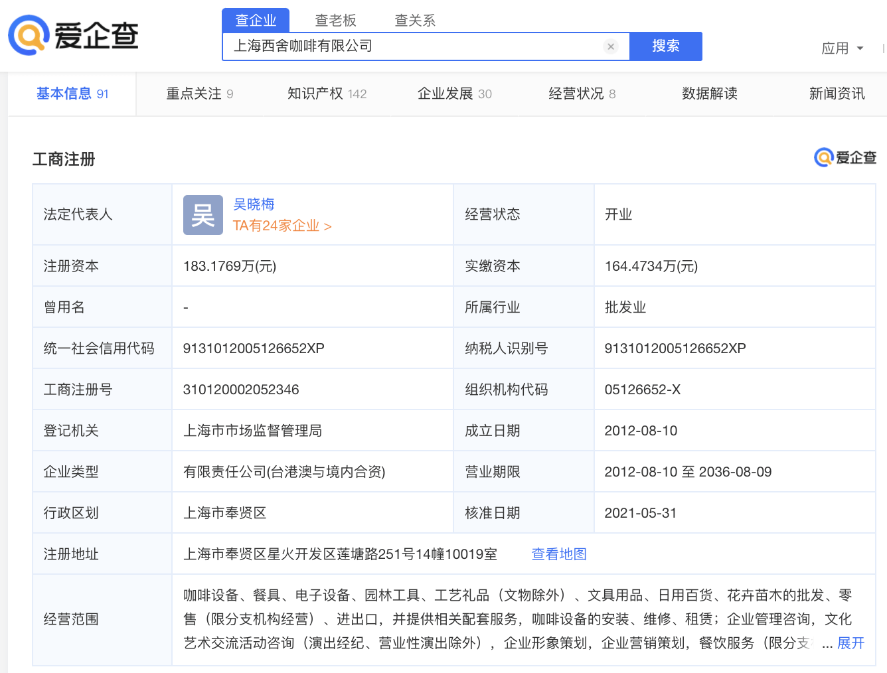
Task: Select the 重点关注 9 tab
Action: pyautogui.click(x=200, y=94)
